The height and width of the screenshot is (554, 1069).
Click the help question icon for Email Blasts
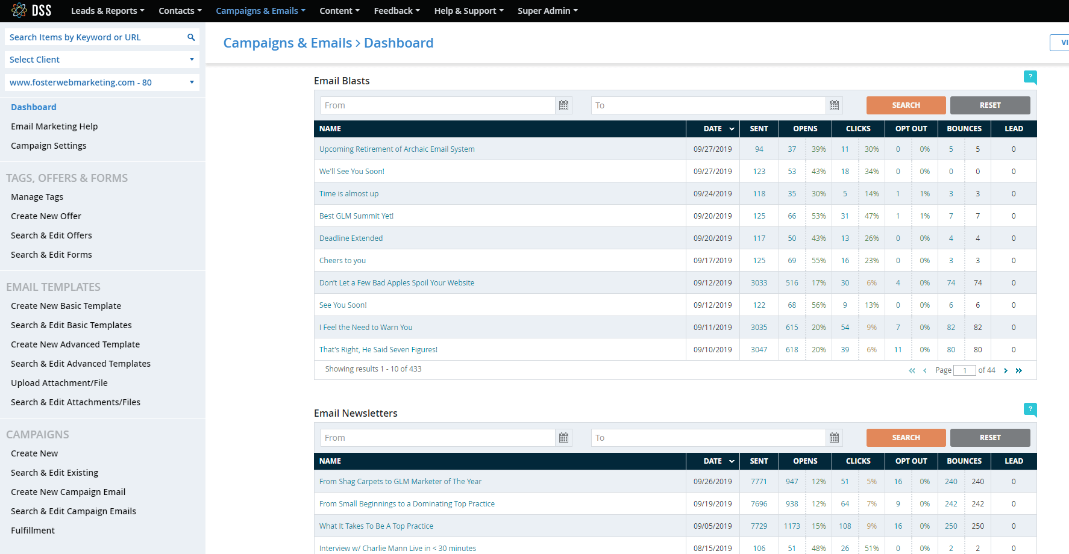point(1030,77)
